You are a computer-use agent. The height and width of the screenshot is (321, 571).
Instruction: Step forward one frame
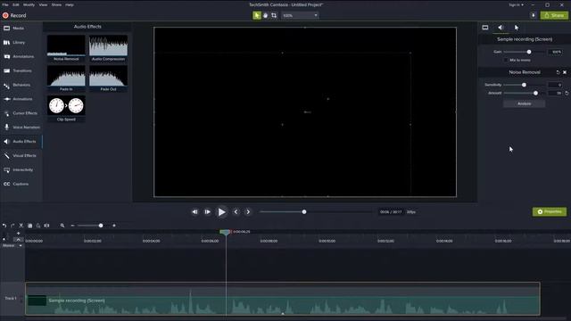[207, 212]
